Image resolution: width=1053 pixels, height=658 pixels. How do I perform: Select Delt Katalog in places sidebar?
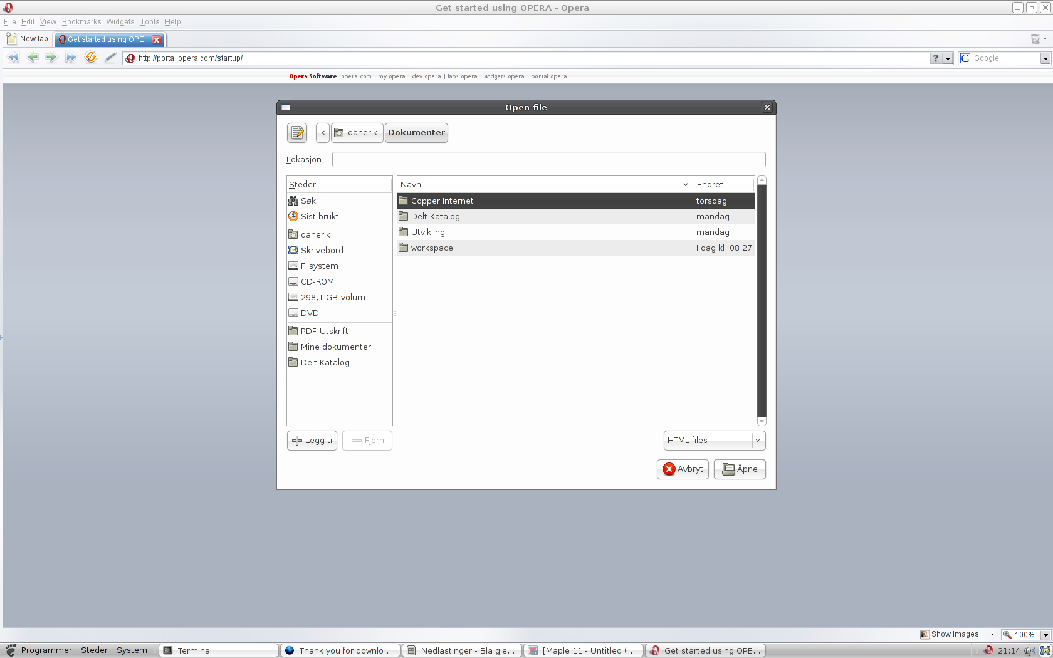339,362
